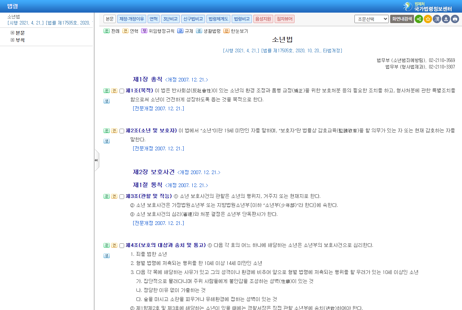
Task: Click 생활법령 icon under 제4조
Action: [x=106, y=256]
